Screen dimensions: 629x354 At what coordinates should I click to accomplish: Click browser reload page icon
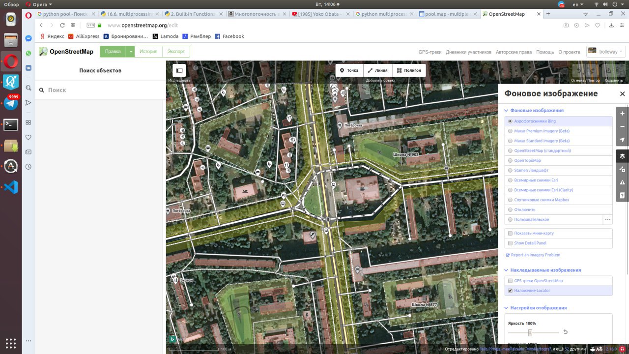click(x=62, y=25)
